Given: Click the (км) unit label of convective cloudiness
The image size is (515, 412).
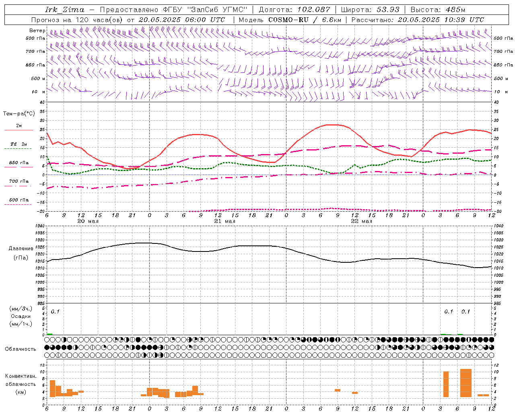Looking at the screenshot, I should [21, 392].
